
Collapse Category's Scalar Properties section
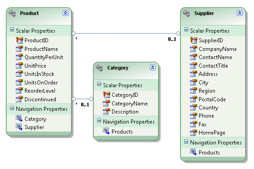point(99,84)
